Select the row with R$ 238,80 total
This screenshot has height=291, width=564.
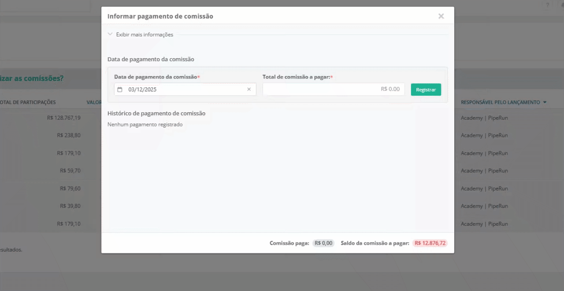[69, 136]
